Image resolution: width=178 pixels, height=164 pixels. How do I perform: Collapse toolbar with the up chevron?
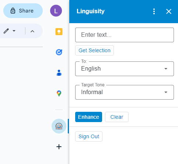32,31
